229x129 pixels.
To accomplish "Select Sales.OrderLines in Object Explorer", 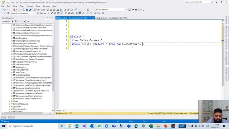I will click(x=22, y=70).
